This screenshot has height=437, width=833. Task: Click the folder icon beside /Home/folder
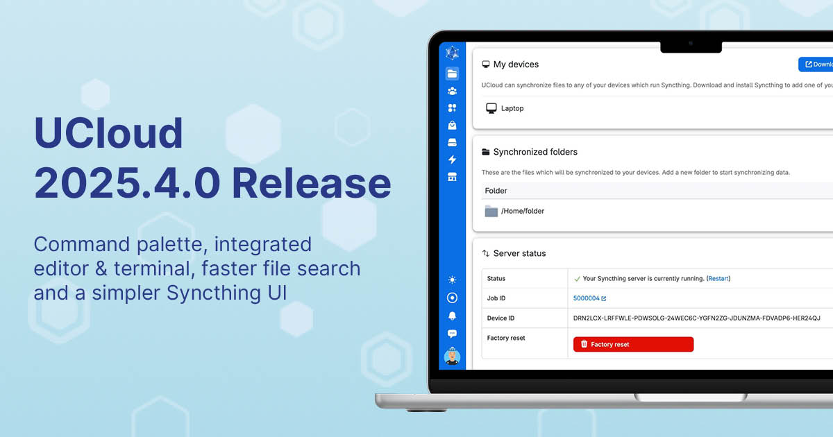coord(491,211)
